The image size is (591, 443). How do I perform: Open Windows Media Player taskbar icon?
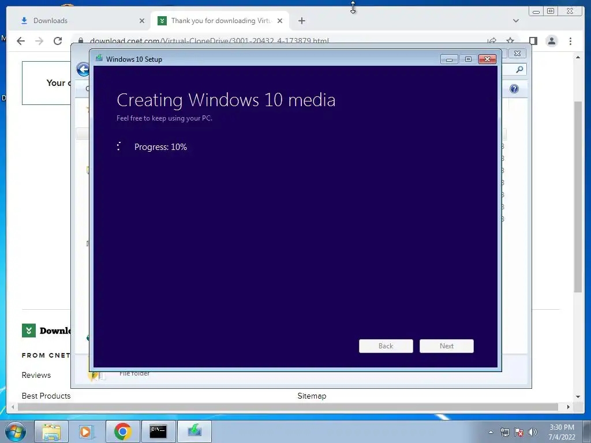point(87,431)
